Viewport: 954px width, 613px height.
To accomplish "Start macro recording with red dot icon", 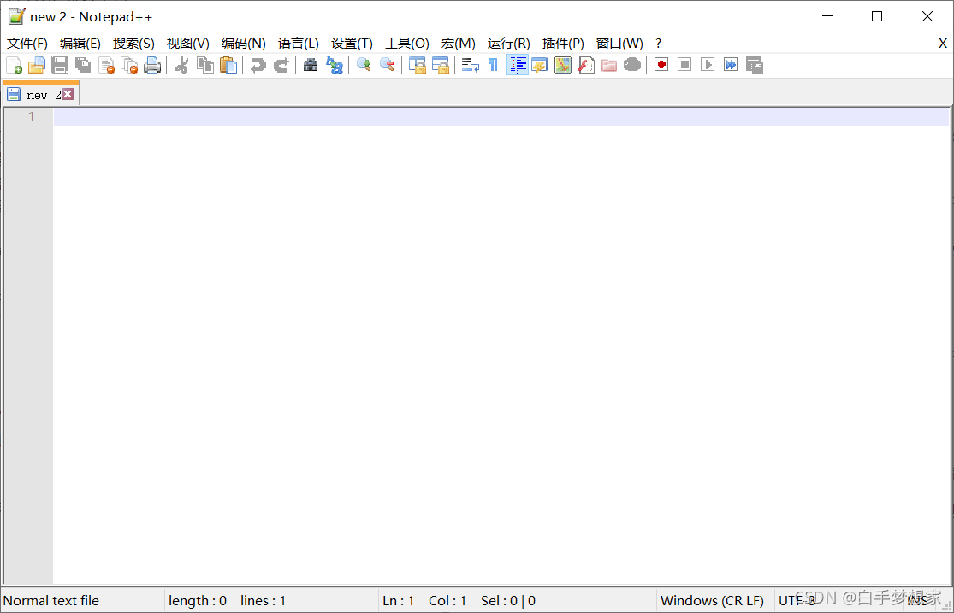I will coord(661,64).
